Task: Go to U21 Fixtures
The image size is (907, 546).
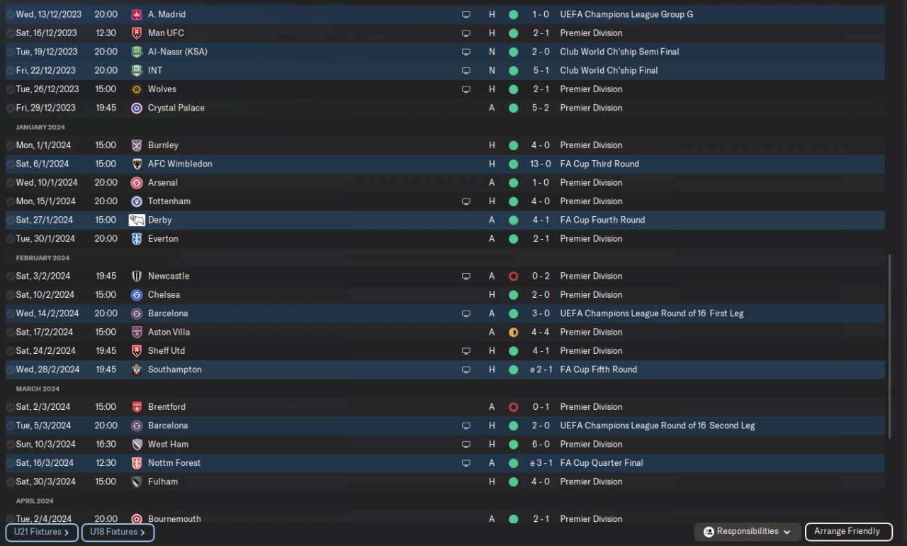Action: point(41,533)
